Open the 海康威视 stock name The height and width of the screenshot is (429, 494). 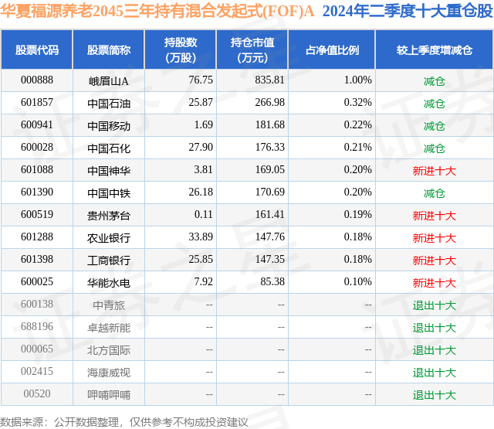point(109,373)
